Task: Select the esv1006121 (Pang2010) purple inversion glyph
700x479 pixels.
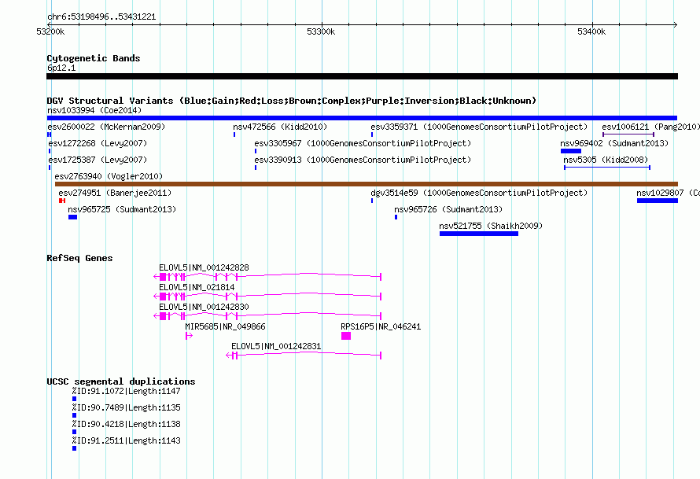Action: 628,134
